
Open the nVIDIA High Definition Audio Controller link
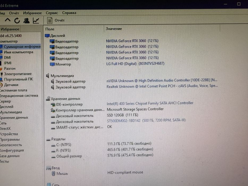[x=162, y=81]
